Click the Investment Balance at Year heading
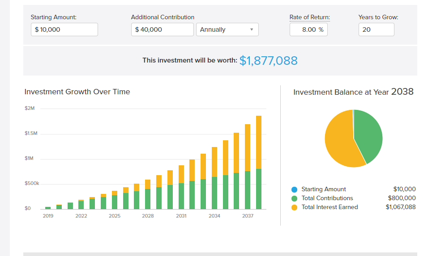This screenshot has width=428, height=256. point(341,92)
